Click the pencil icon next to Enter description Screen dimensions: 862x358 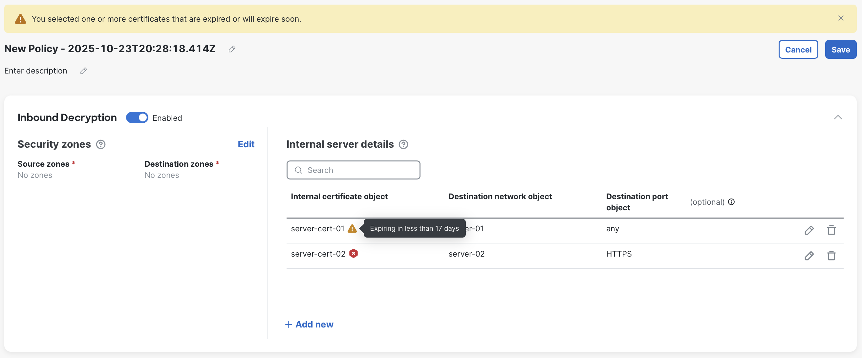(x=83, y=71)
